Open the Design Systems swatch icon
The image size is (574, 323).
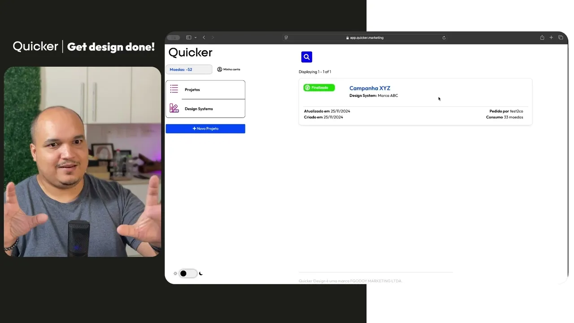coord(174,108)
